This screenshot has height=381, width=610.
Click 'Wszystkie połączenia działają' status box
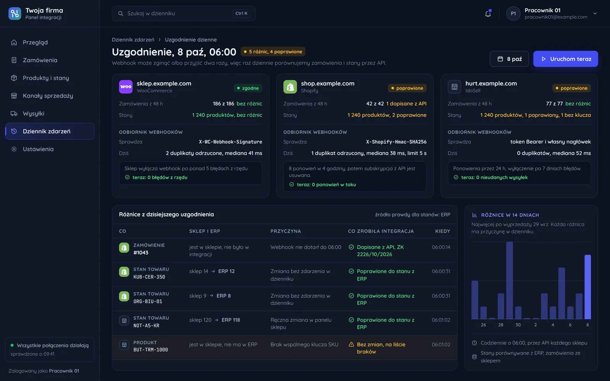coord(50,349)
